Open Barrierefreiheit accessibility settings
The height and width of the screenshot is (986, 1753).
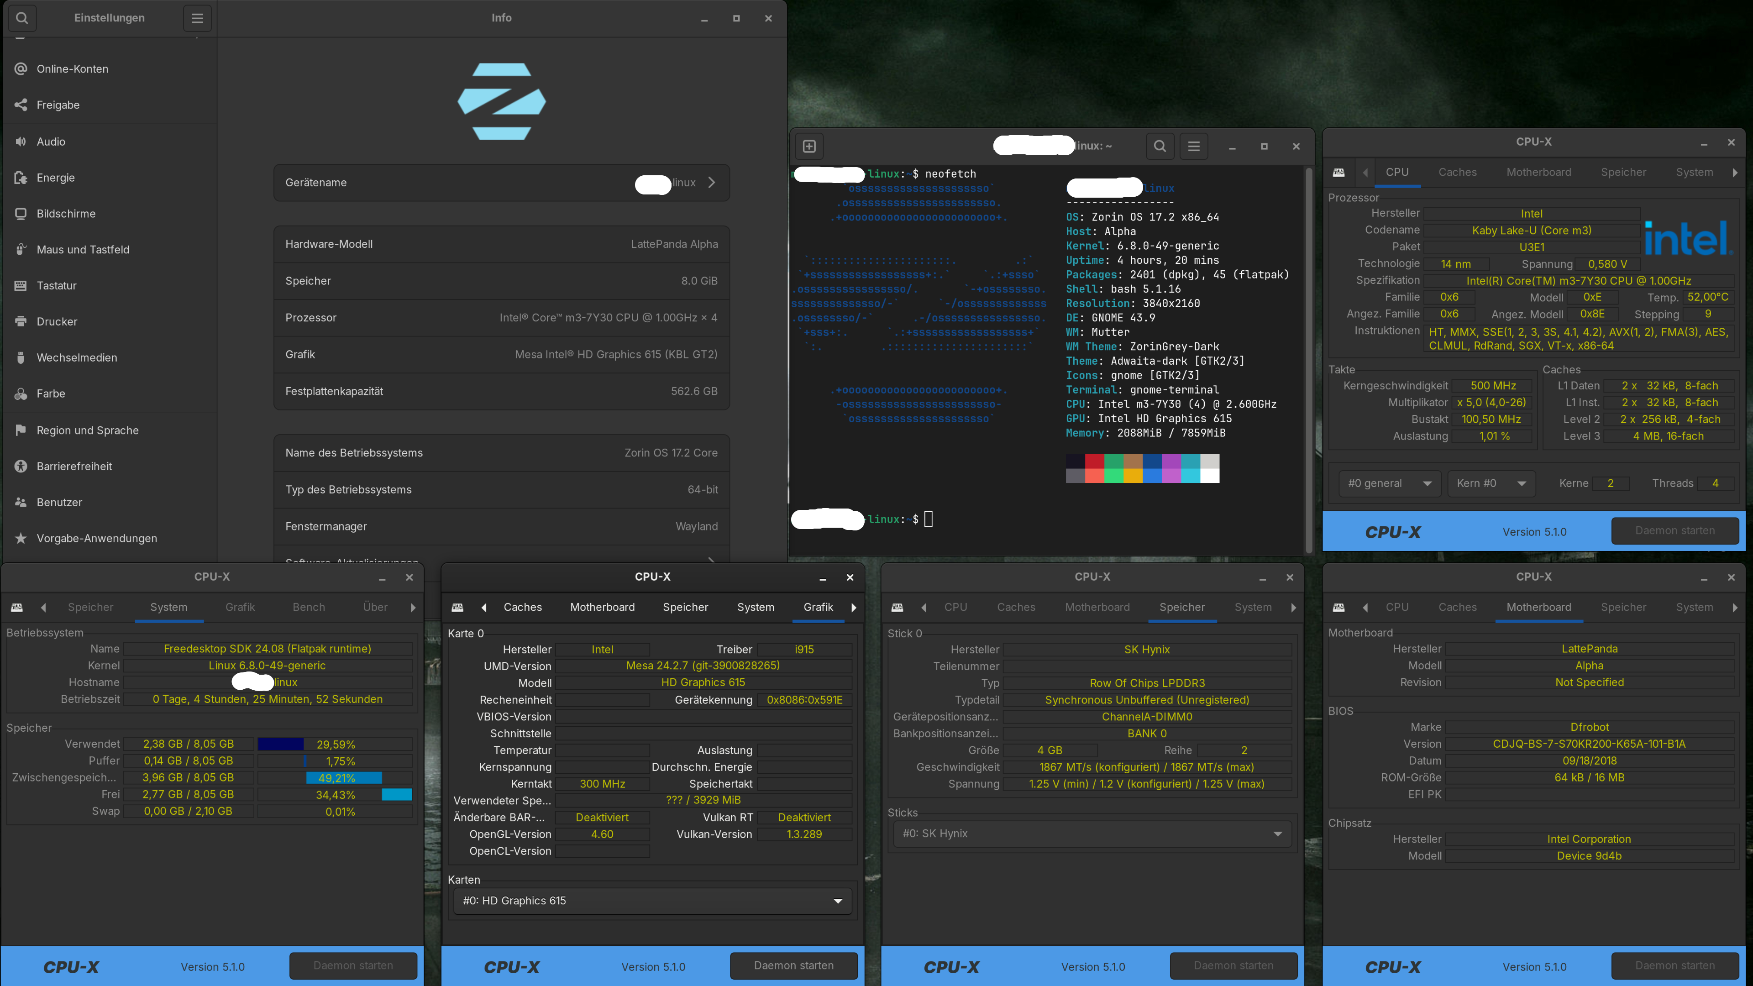point(74,466)
